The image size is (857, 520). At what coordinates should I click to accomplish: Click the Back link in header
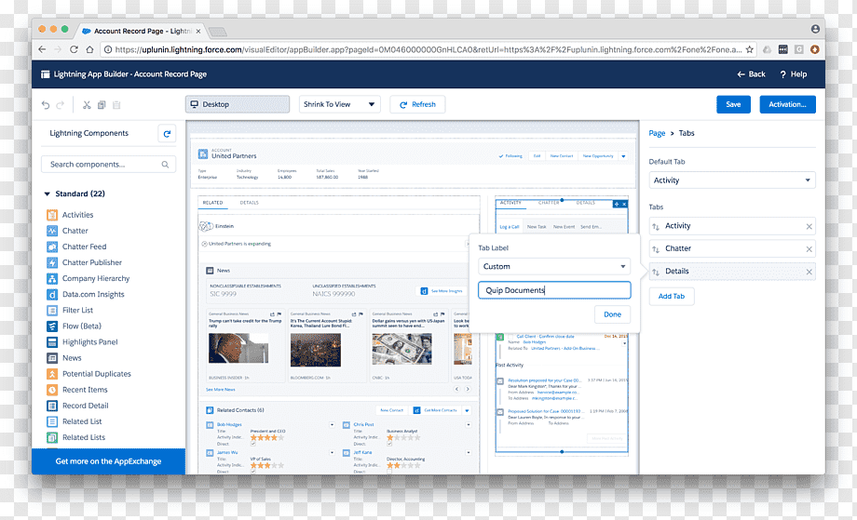tap(751, 74)
